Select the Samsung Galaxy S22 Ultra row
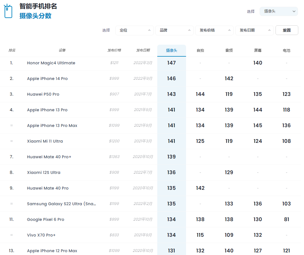This screenshot has width=304, height=255. click(x=62, y=204)
